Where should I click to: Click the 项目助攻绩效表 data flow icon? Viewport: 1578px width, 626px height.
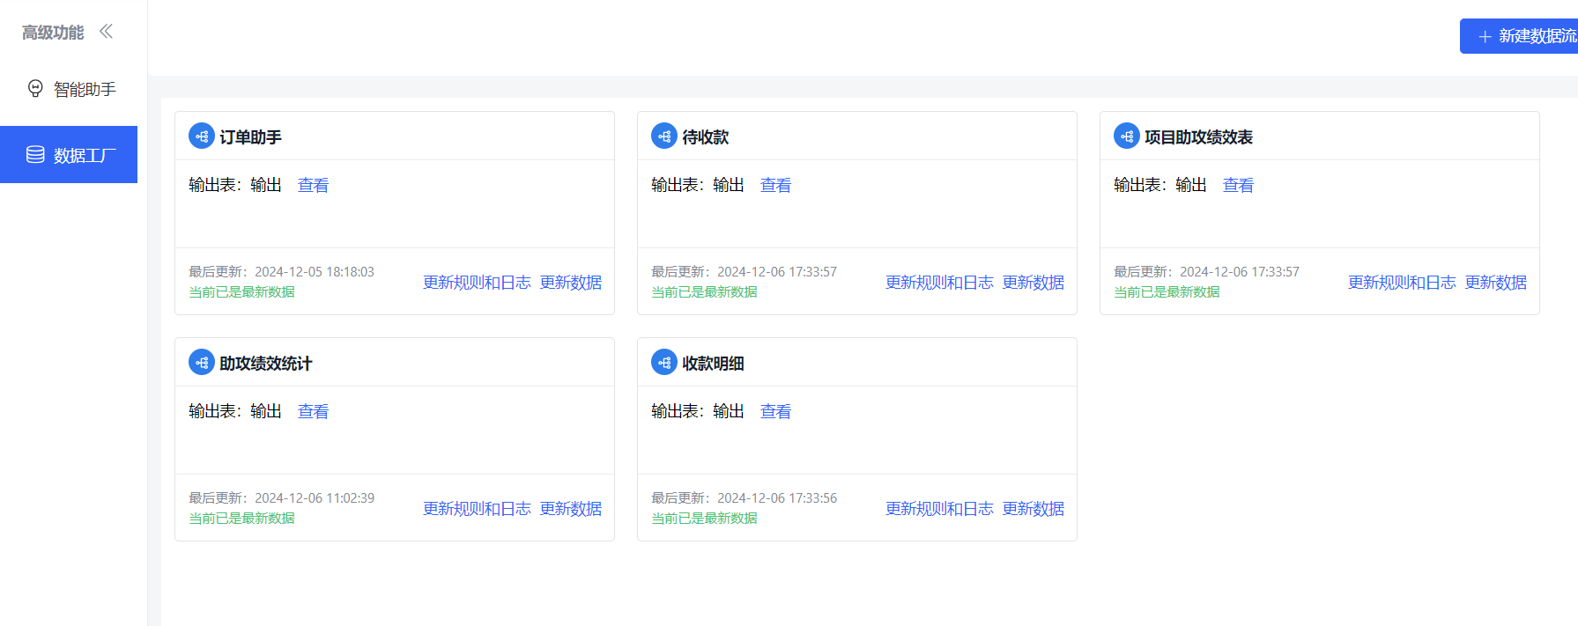[1126, 136]
